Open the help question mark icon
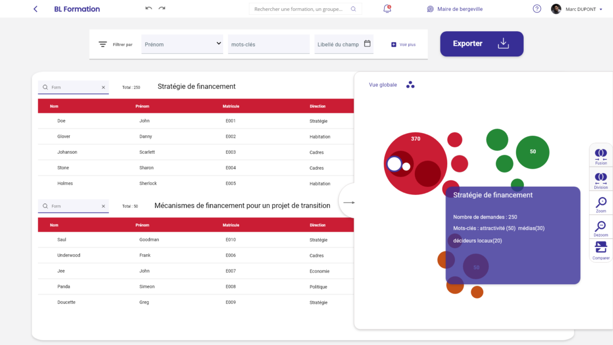Viewport: 613px width, 345px height. tap(537, 9)
